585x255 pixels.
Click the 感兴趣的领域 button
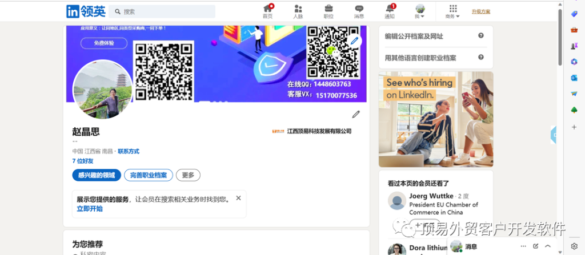97,175
